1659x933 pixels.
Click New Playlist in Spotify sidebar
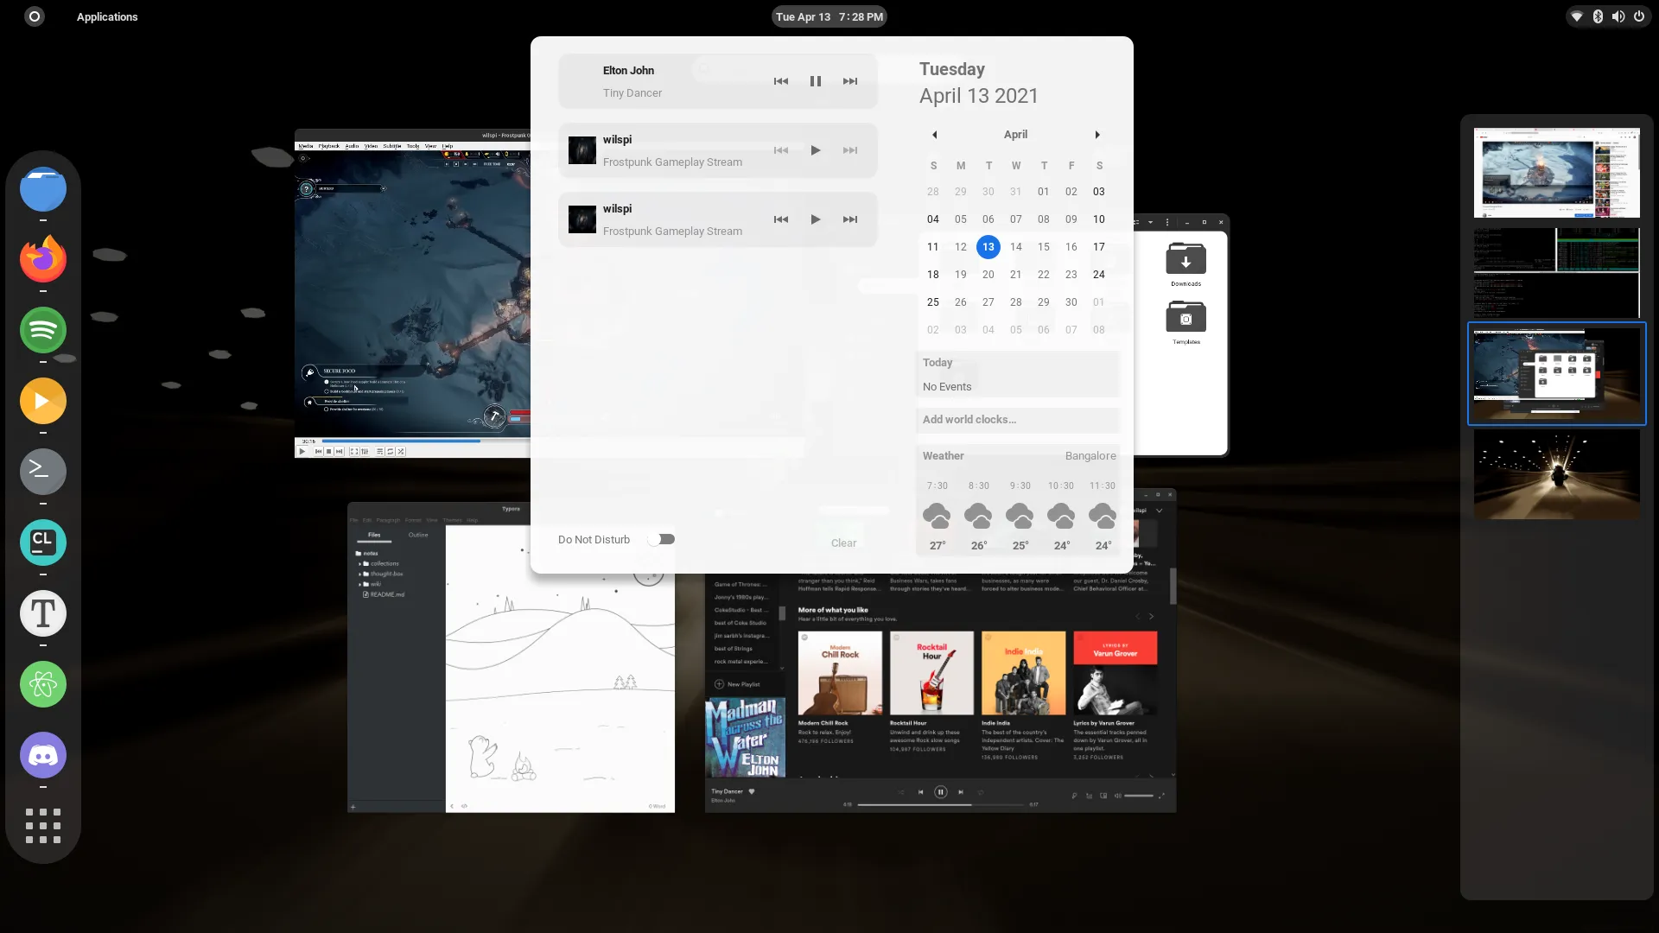pos(737,684)
